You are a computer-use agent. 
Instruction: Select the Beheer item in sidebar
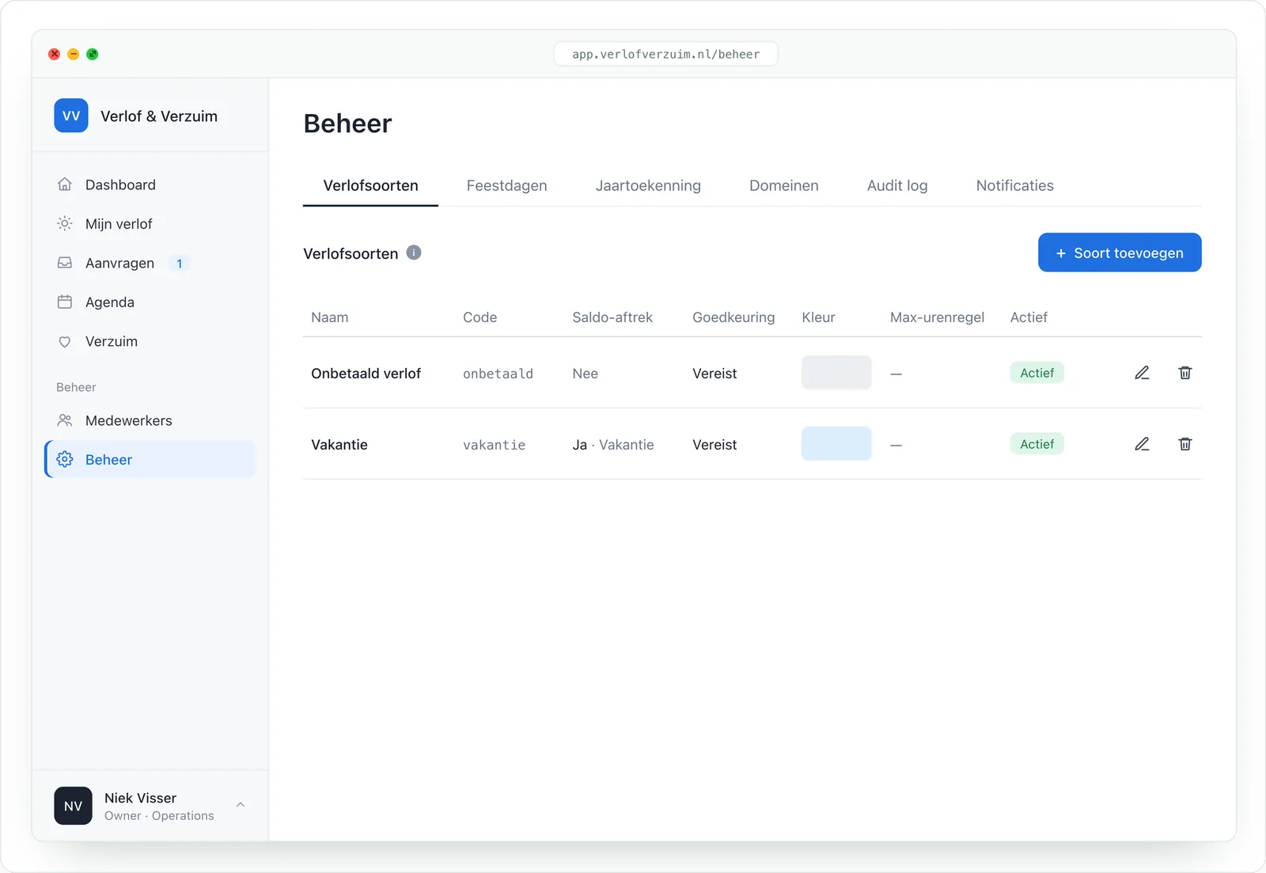pos(150,459)
